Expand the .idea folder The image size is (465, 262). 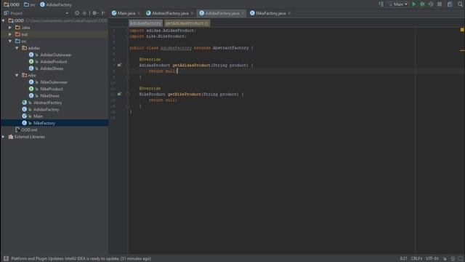coord(10,28)
